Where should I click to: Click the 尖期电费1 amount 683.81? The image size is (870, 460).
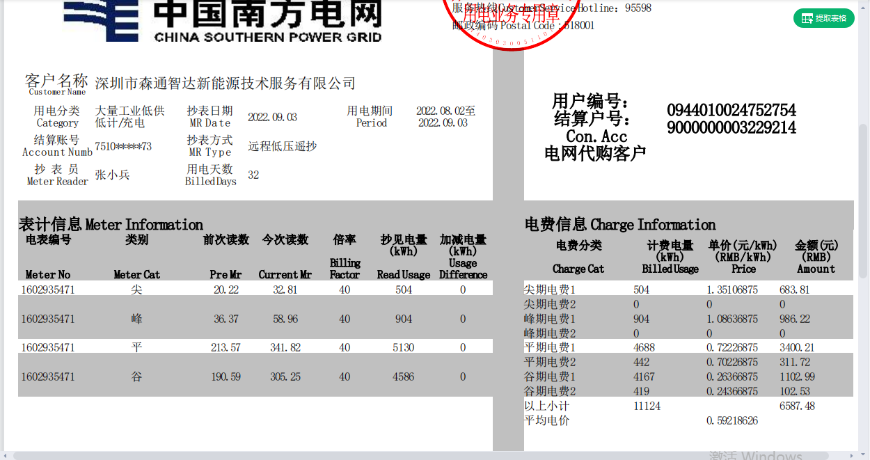coord(794,290)
